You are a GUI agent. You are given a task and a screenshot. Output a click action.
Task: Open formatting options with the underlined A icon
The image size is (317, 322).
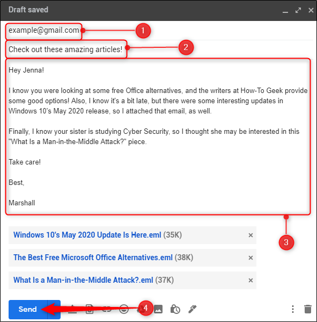(72, 309)
